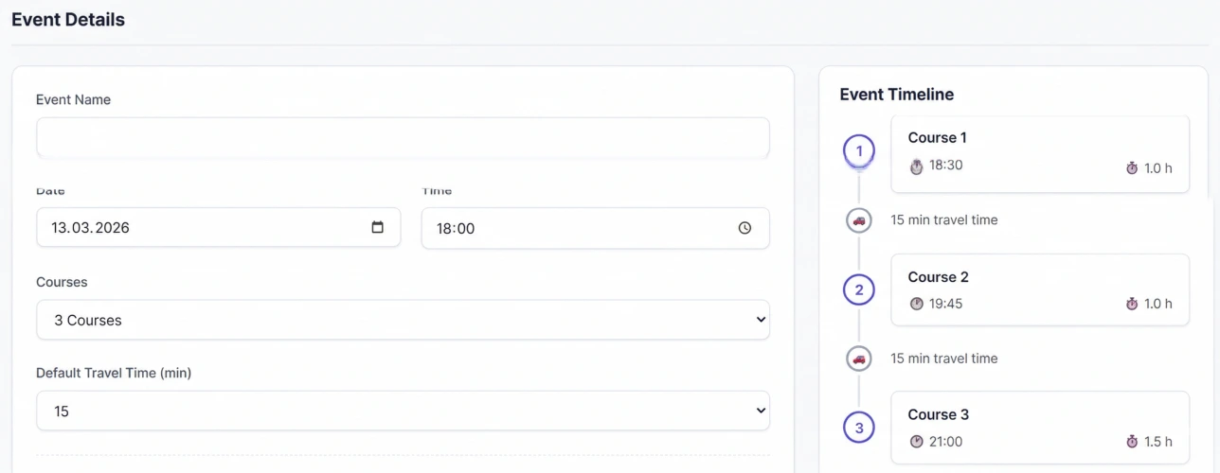Viewport: 1220px width, 473px height.
Task: Open the calendar picker icon in Date field
Action: pyautogui.click(x=378, y=228)
